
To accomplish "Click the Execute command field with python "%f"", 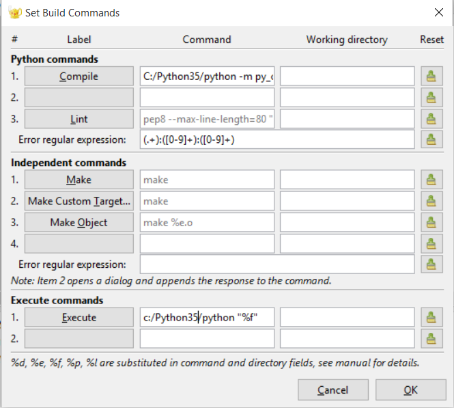I will point(208,318).
